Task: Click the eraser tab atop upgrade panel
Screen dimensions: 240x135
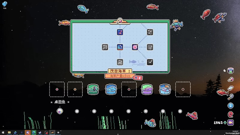Action: [120, 21]
